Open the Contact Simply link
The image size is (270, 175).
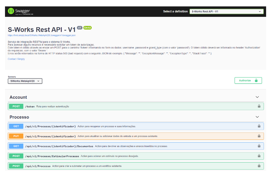tap(16, 59)
